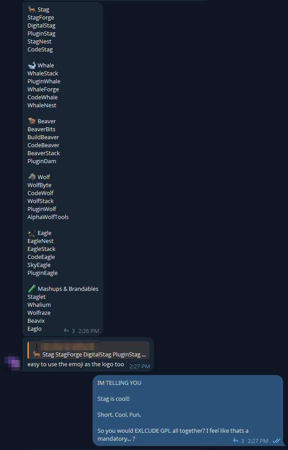Click the "IM TELLING YOU" line in outgoing bubble
Viewport: 288px width, 450px height.
(x=119, y=383)
